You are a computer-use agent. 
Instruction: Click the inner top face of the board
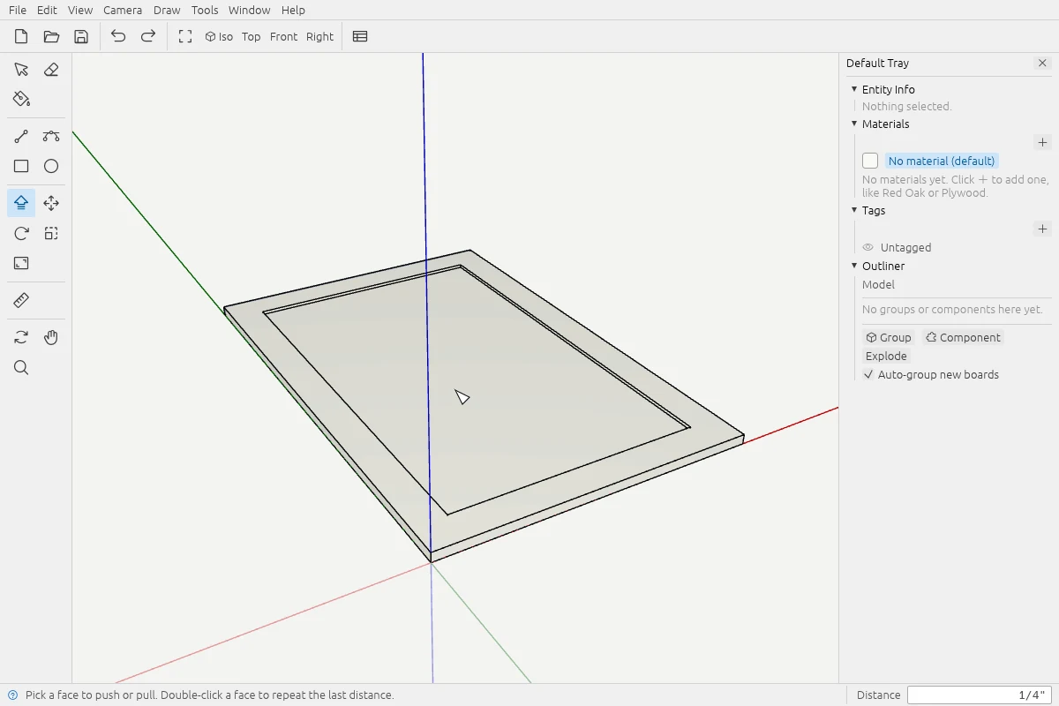pyautogui.click(x=477, y=388)
